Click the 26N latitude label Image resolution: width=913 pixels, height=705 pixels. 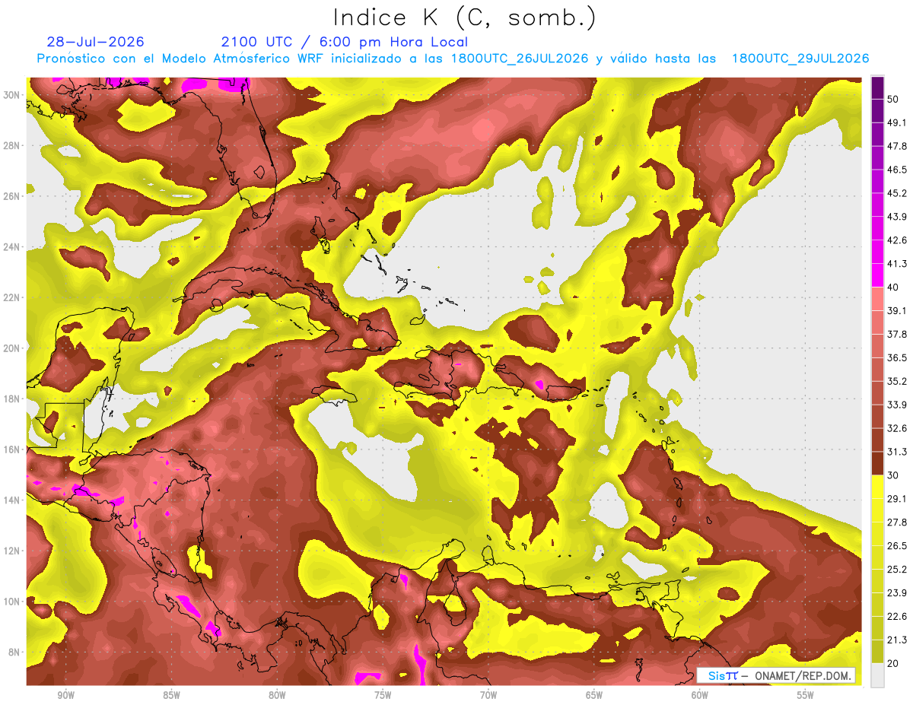point(13,196)
